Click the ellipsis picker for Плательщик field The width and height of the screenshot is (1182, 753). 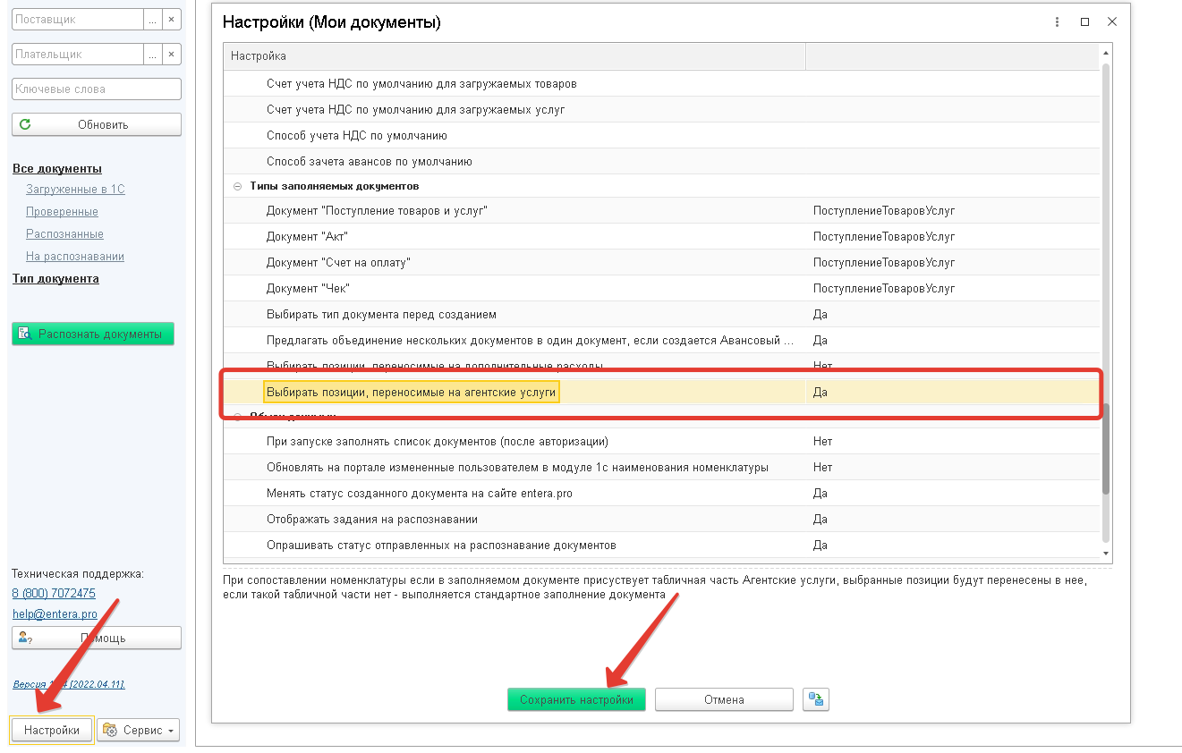(153, 54)
